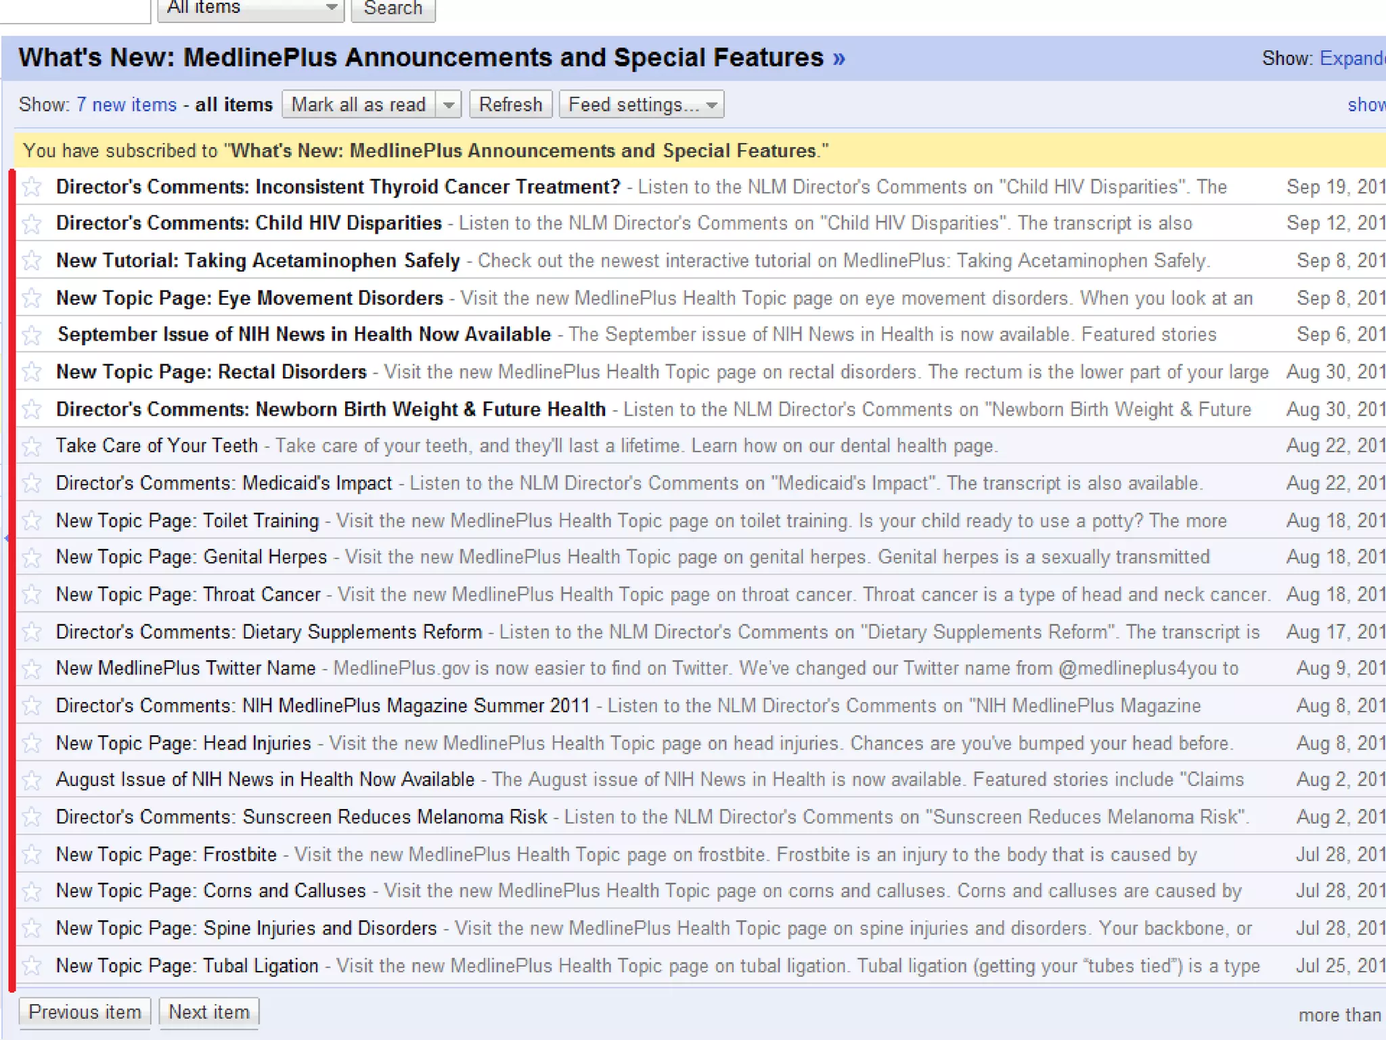Click star icon beside Throat Cancer
The height and width of the screenshot is (1040, 1386).
point(32,594)
